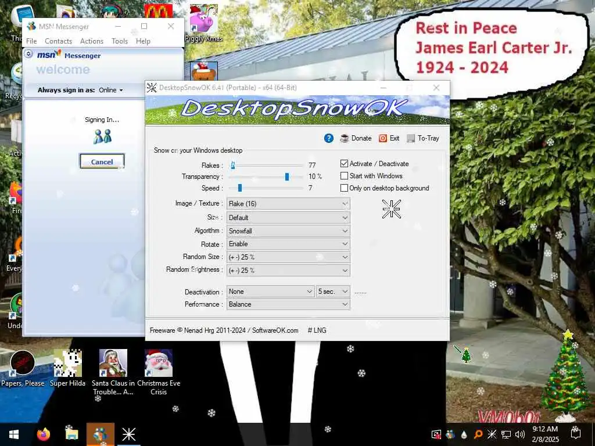Click the Donate label in DesktopSnowOK
Screen dimensions: 595x446
tap(361, 138)
